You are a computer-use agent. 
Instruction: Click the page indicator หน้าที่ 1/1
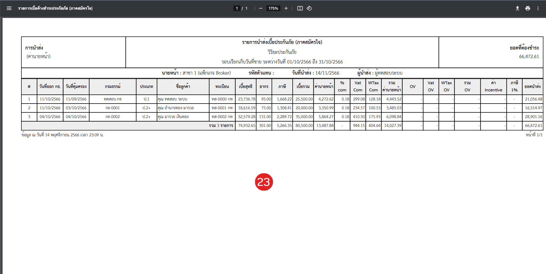(x=534, y=135)
